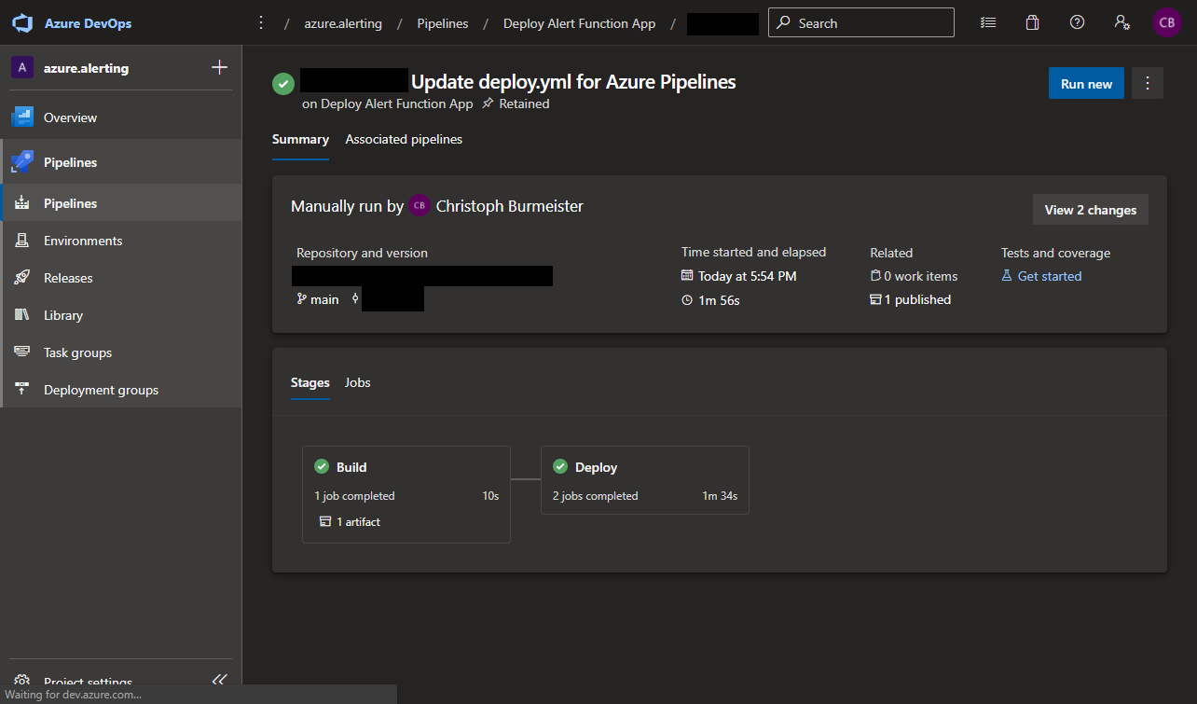Click the Pipelines rocket hub icon
1197x704 pixels.
tap(22, 162)
